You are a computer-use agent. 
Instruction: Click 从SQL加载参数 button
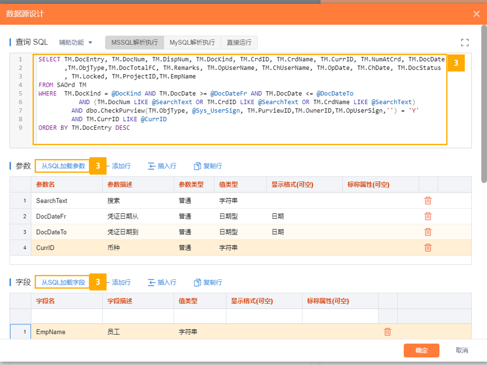tap(63, 166)
